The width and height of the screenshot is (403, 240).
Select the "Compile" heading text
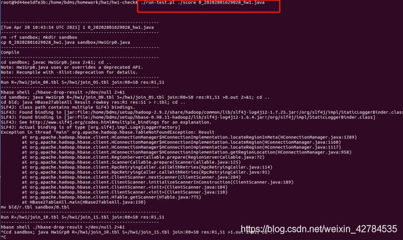10,52
